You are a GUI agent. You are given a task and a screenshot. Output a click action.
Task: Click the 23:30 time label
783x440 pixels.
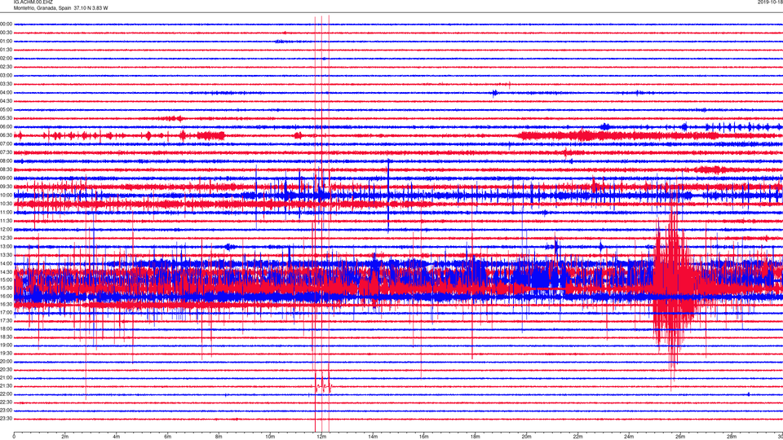pos(7,419)
